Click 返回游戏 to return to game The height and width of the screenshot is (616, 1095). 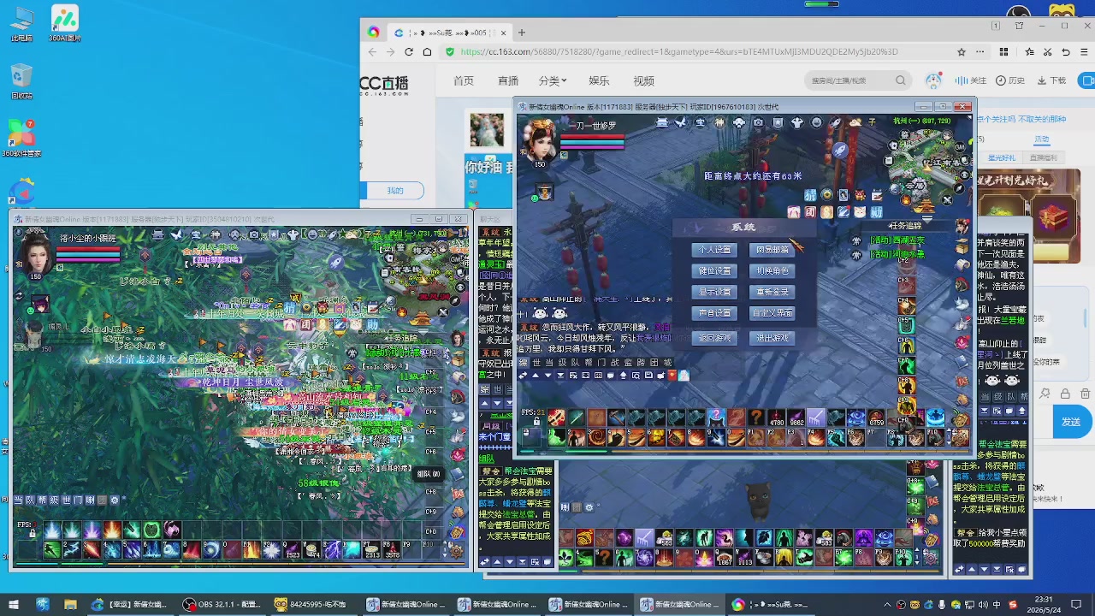tap(715, 339)
